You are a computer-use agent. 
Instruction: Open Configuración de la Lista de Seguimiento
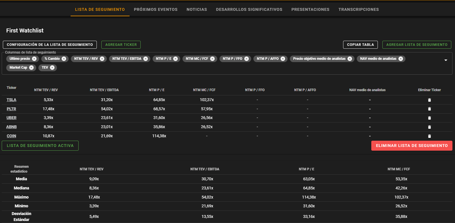coord(50,45)
